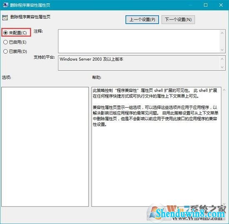This screenshot has height=224, width=229.
Task: Select the 已启用(E) radio button
Action: click(x=15, y=42)
